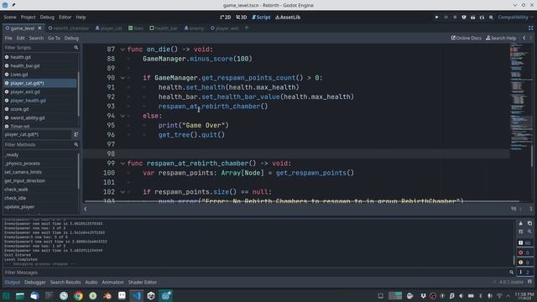The height and width of the screenshot is (302, 537).
Task: Select player_exit.gd in scripts list
Action: coord(24,91)
